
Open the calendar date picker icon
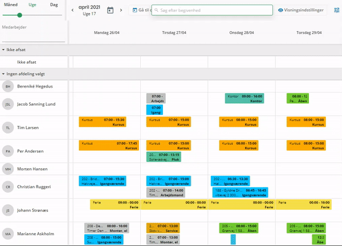[110, 10]
